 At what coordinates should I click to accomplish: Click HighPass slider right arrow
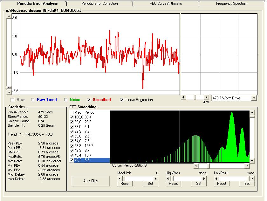point(204,178)
